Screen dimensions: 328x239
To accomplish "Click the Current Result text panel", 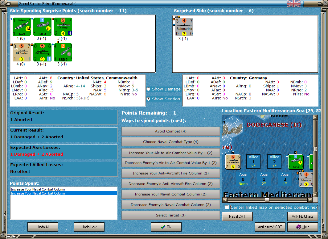I will pos(64,135).
